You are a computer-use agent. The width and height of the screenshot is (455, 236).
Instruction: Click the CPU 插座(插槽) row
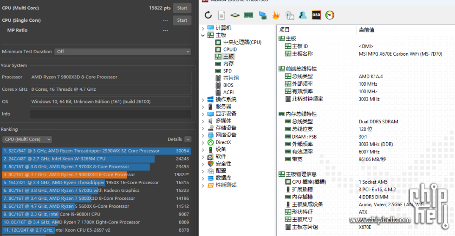pos(366,182)
